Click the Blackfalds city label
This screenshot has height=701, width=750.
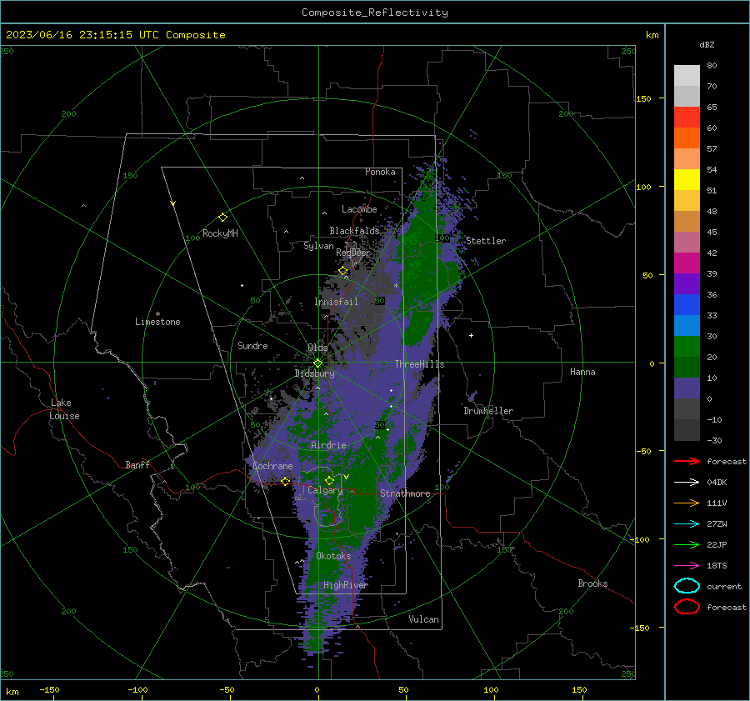(x=354, y=231)
